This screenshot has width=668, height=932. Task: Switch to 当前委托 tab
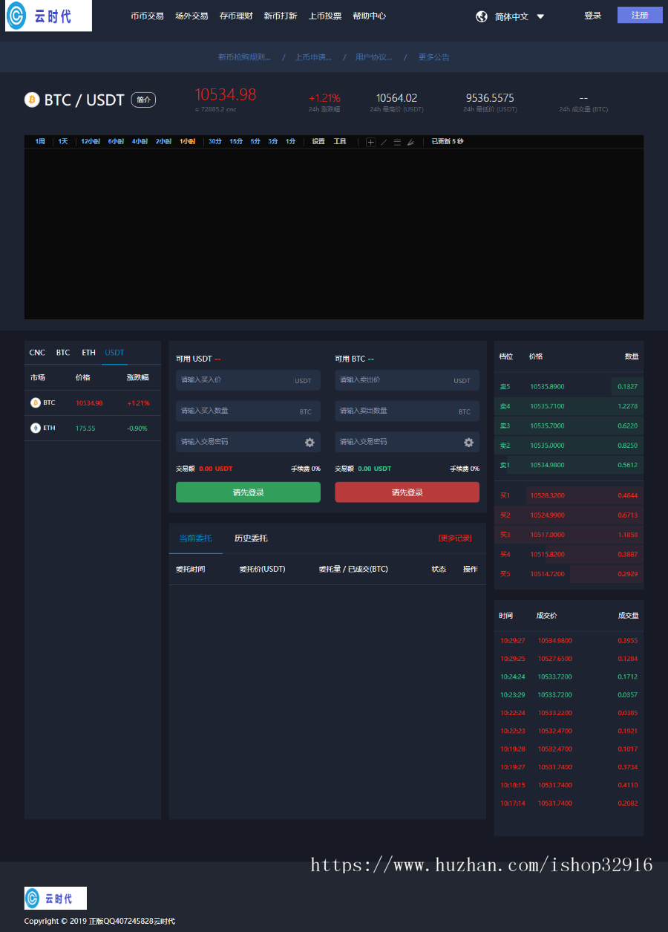(x=195, y=538)
